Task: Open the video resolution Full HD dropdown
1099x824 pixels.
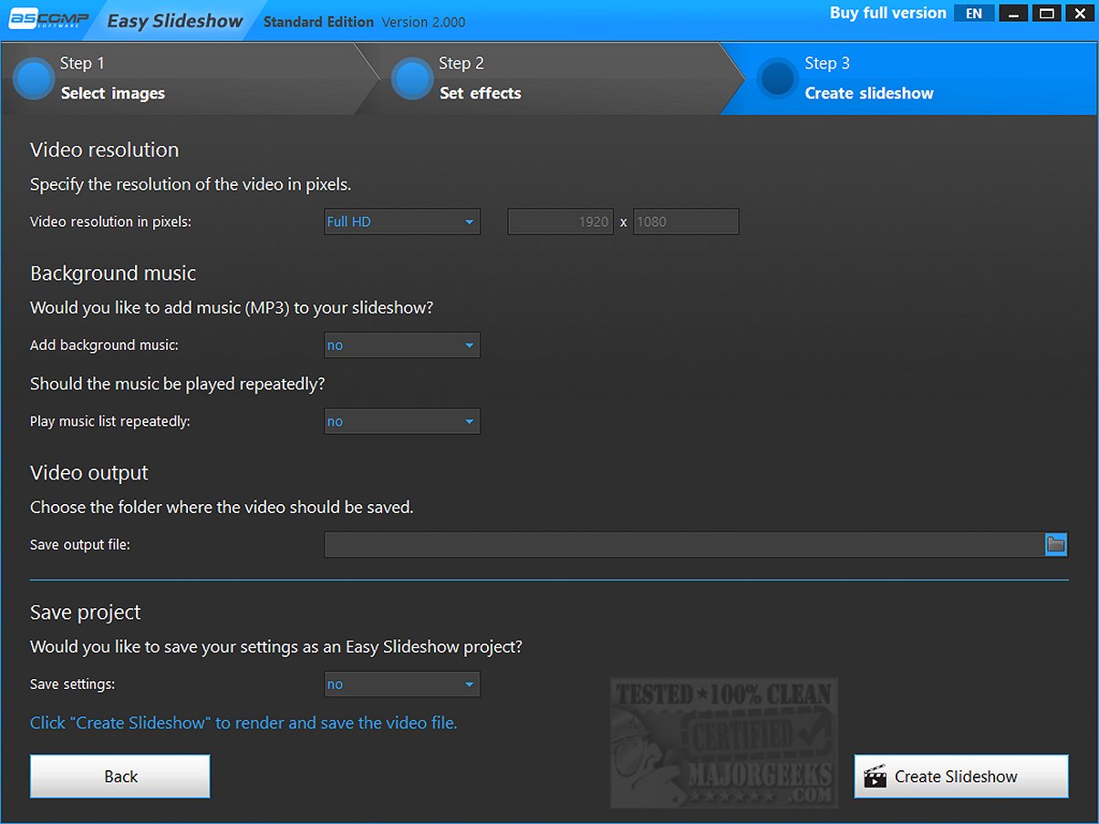Action: (402, 221)
